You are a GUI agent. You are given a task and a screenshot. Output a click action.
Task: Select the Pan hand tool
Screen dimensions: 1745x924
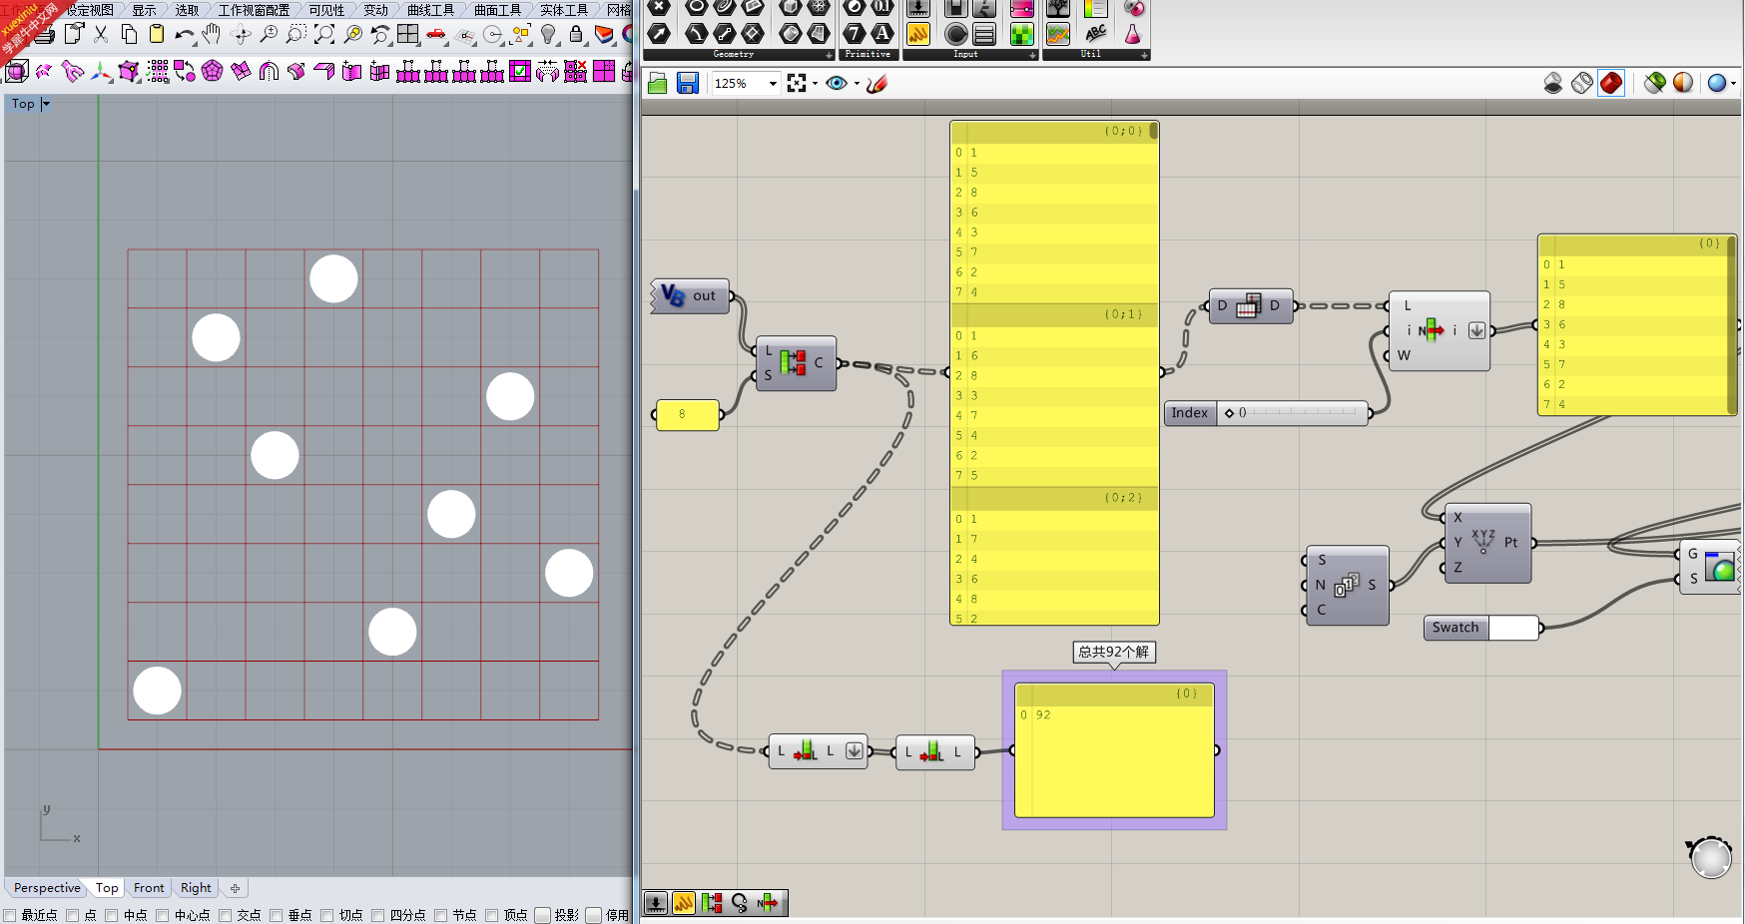(x=212, y=34)
